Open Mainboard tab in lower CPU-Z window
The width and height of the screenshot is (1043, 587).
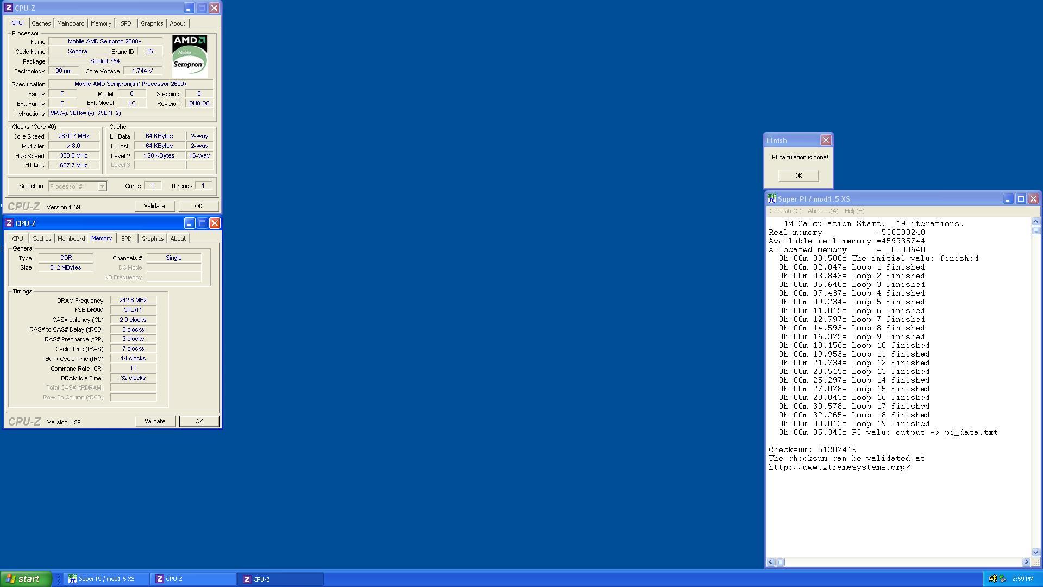(71, 239)
